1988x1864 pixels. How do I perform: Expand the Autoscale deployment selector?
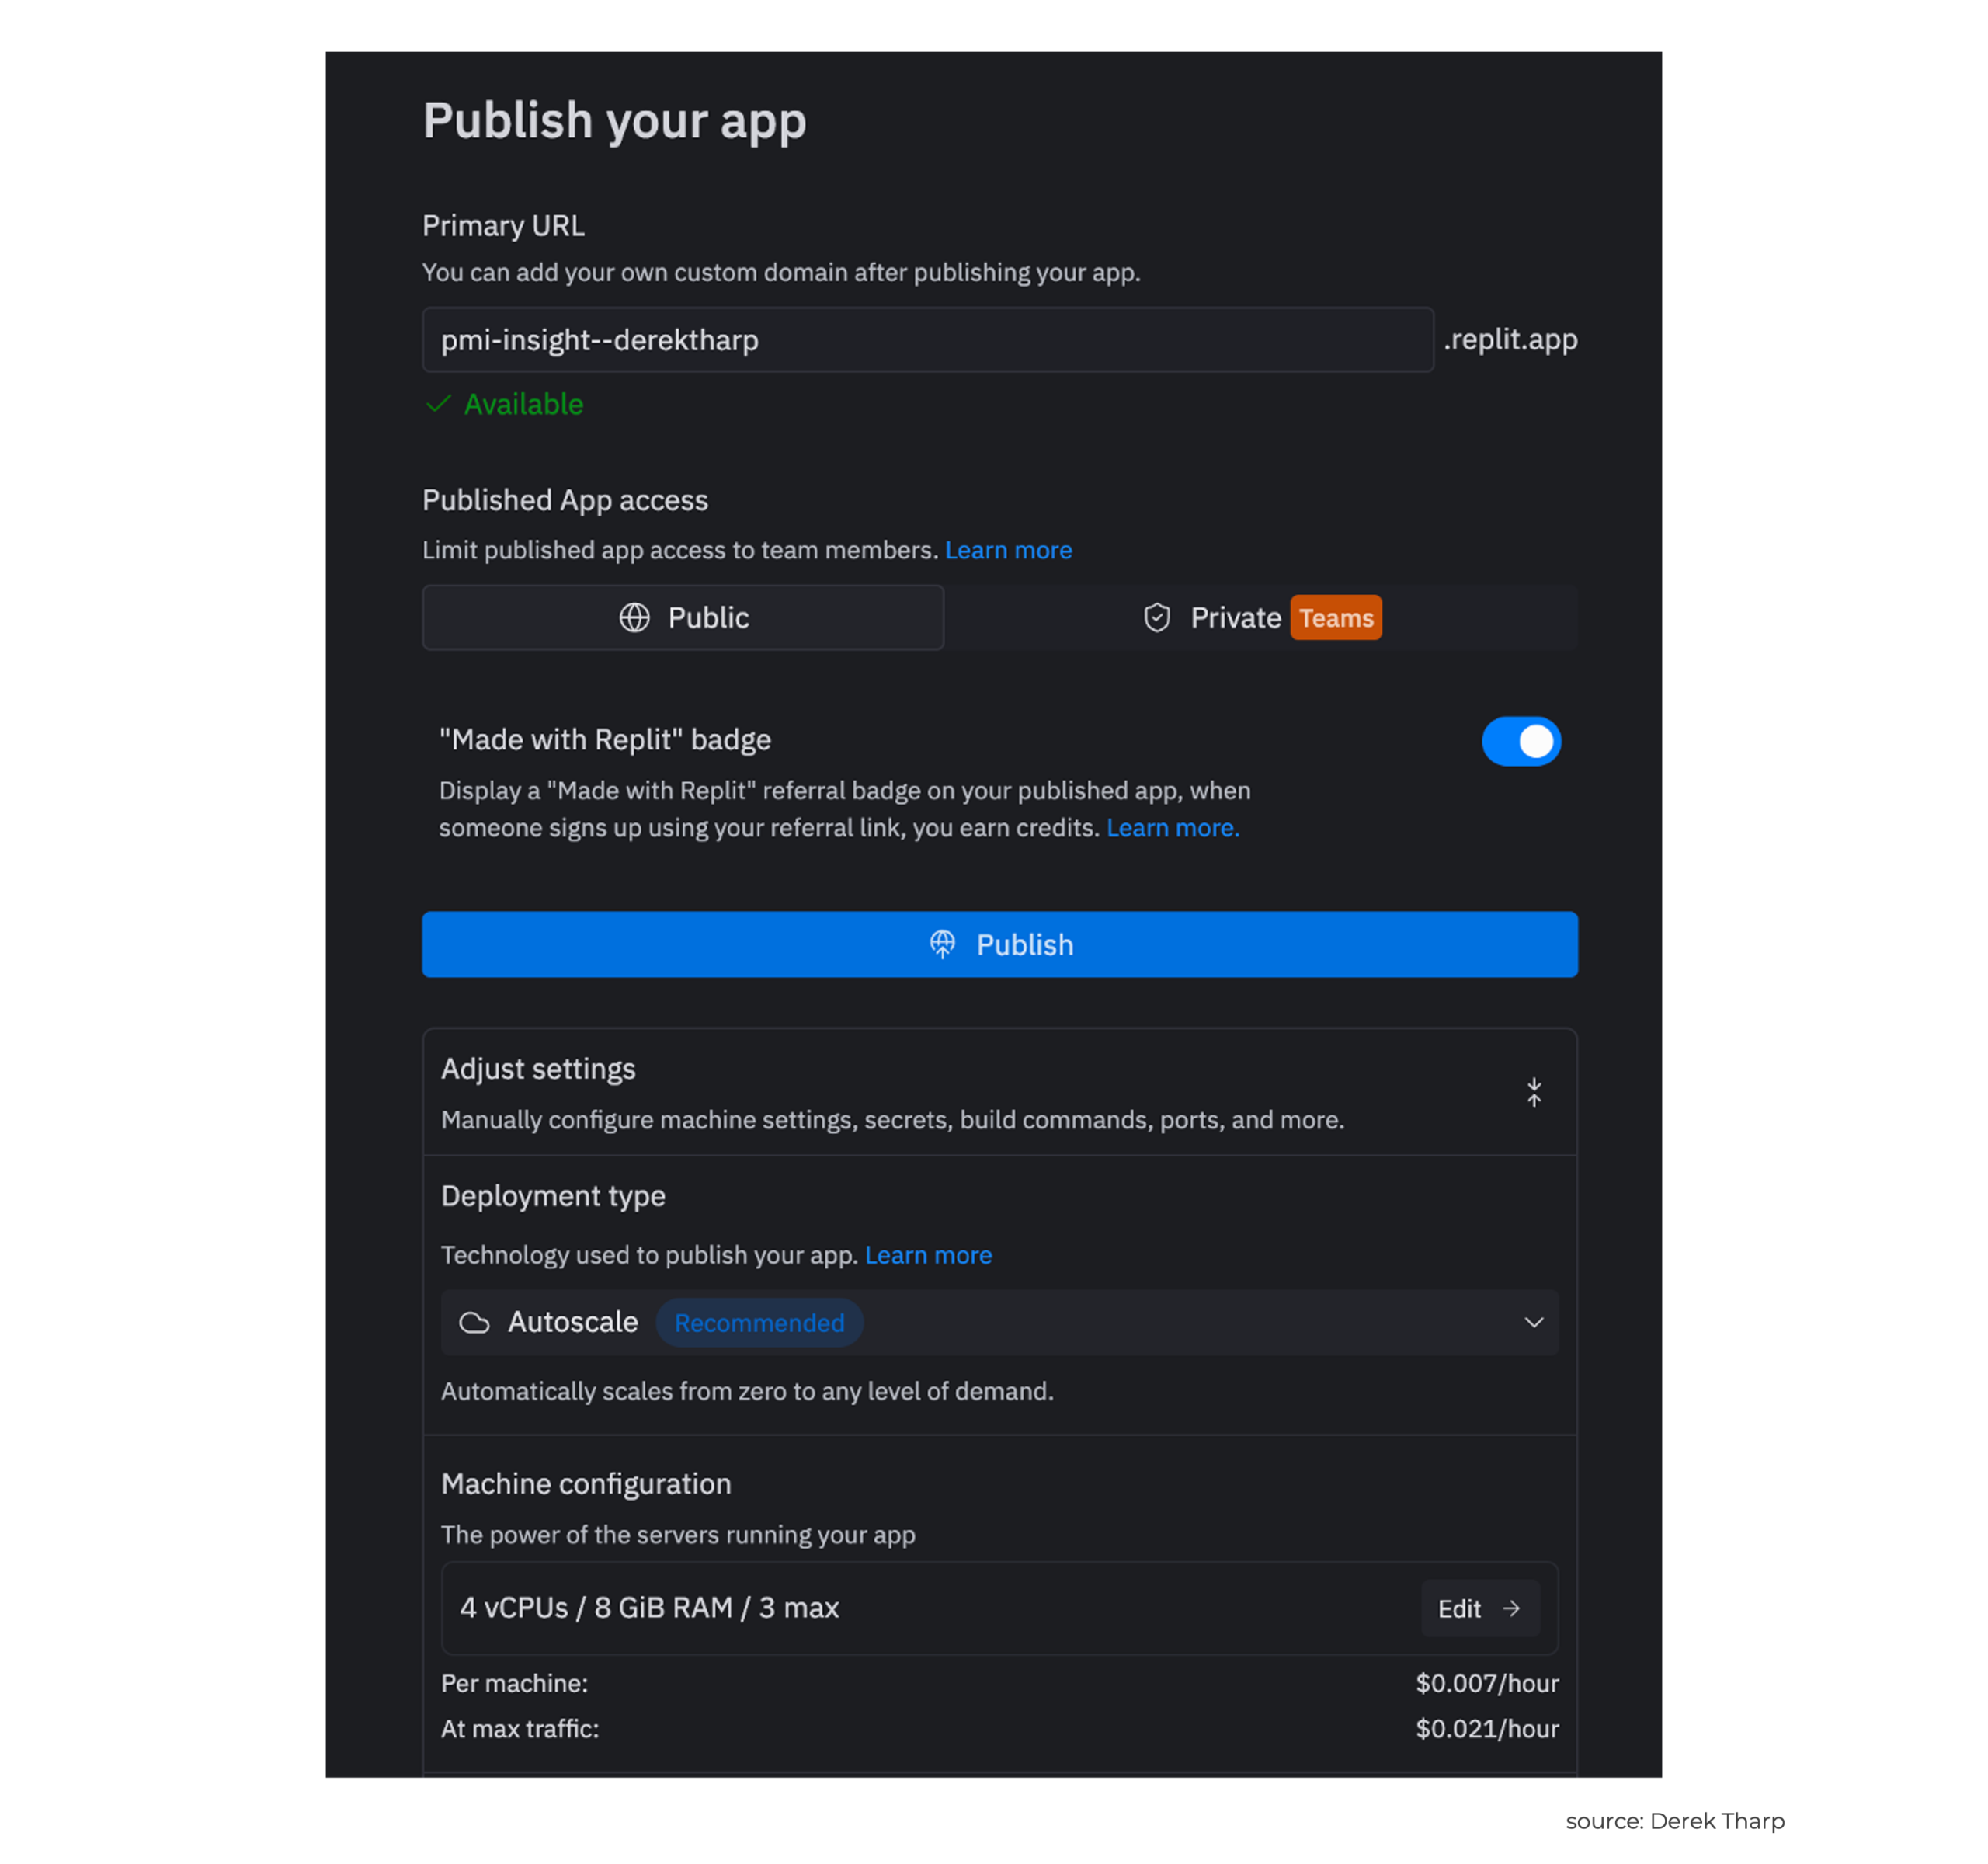pos(1000,1323)
